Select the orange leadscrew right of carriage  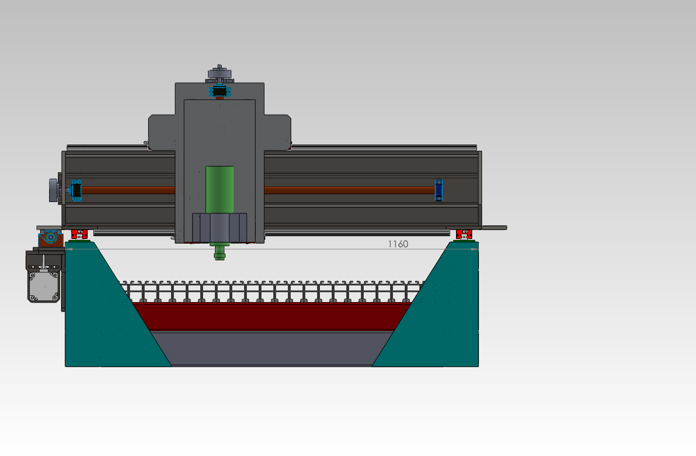coord(349,190)
